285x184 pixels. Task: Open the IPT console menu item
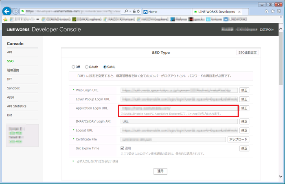click(x=9, y=79)
